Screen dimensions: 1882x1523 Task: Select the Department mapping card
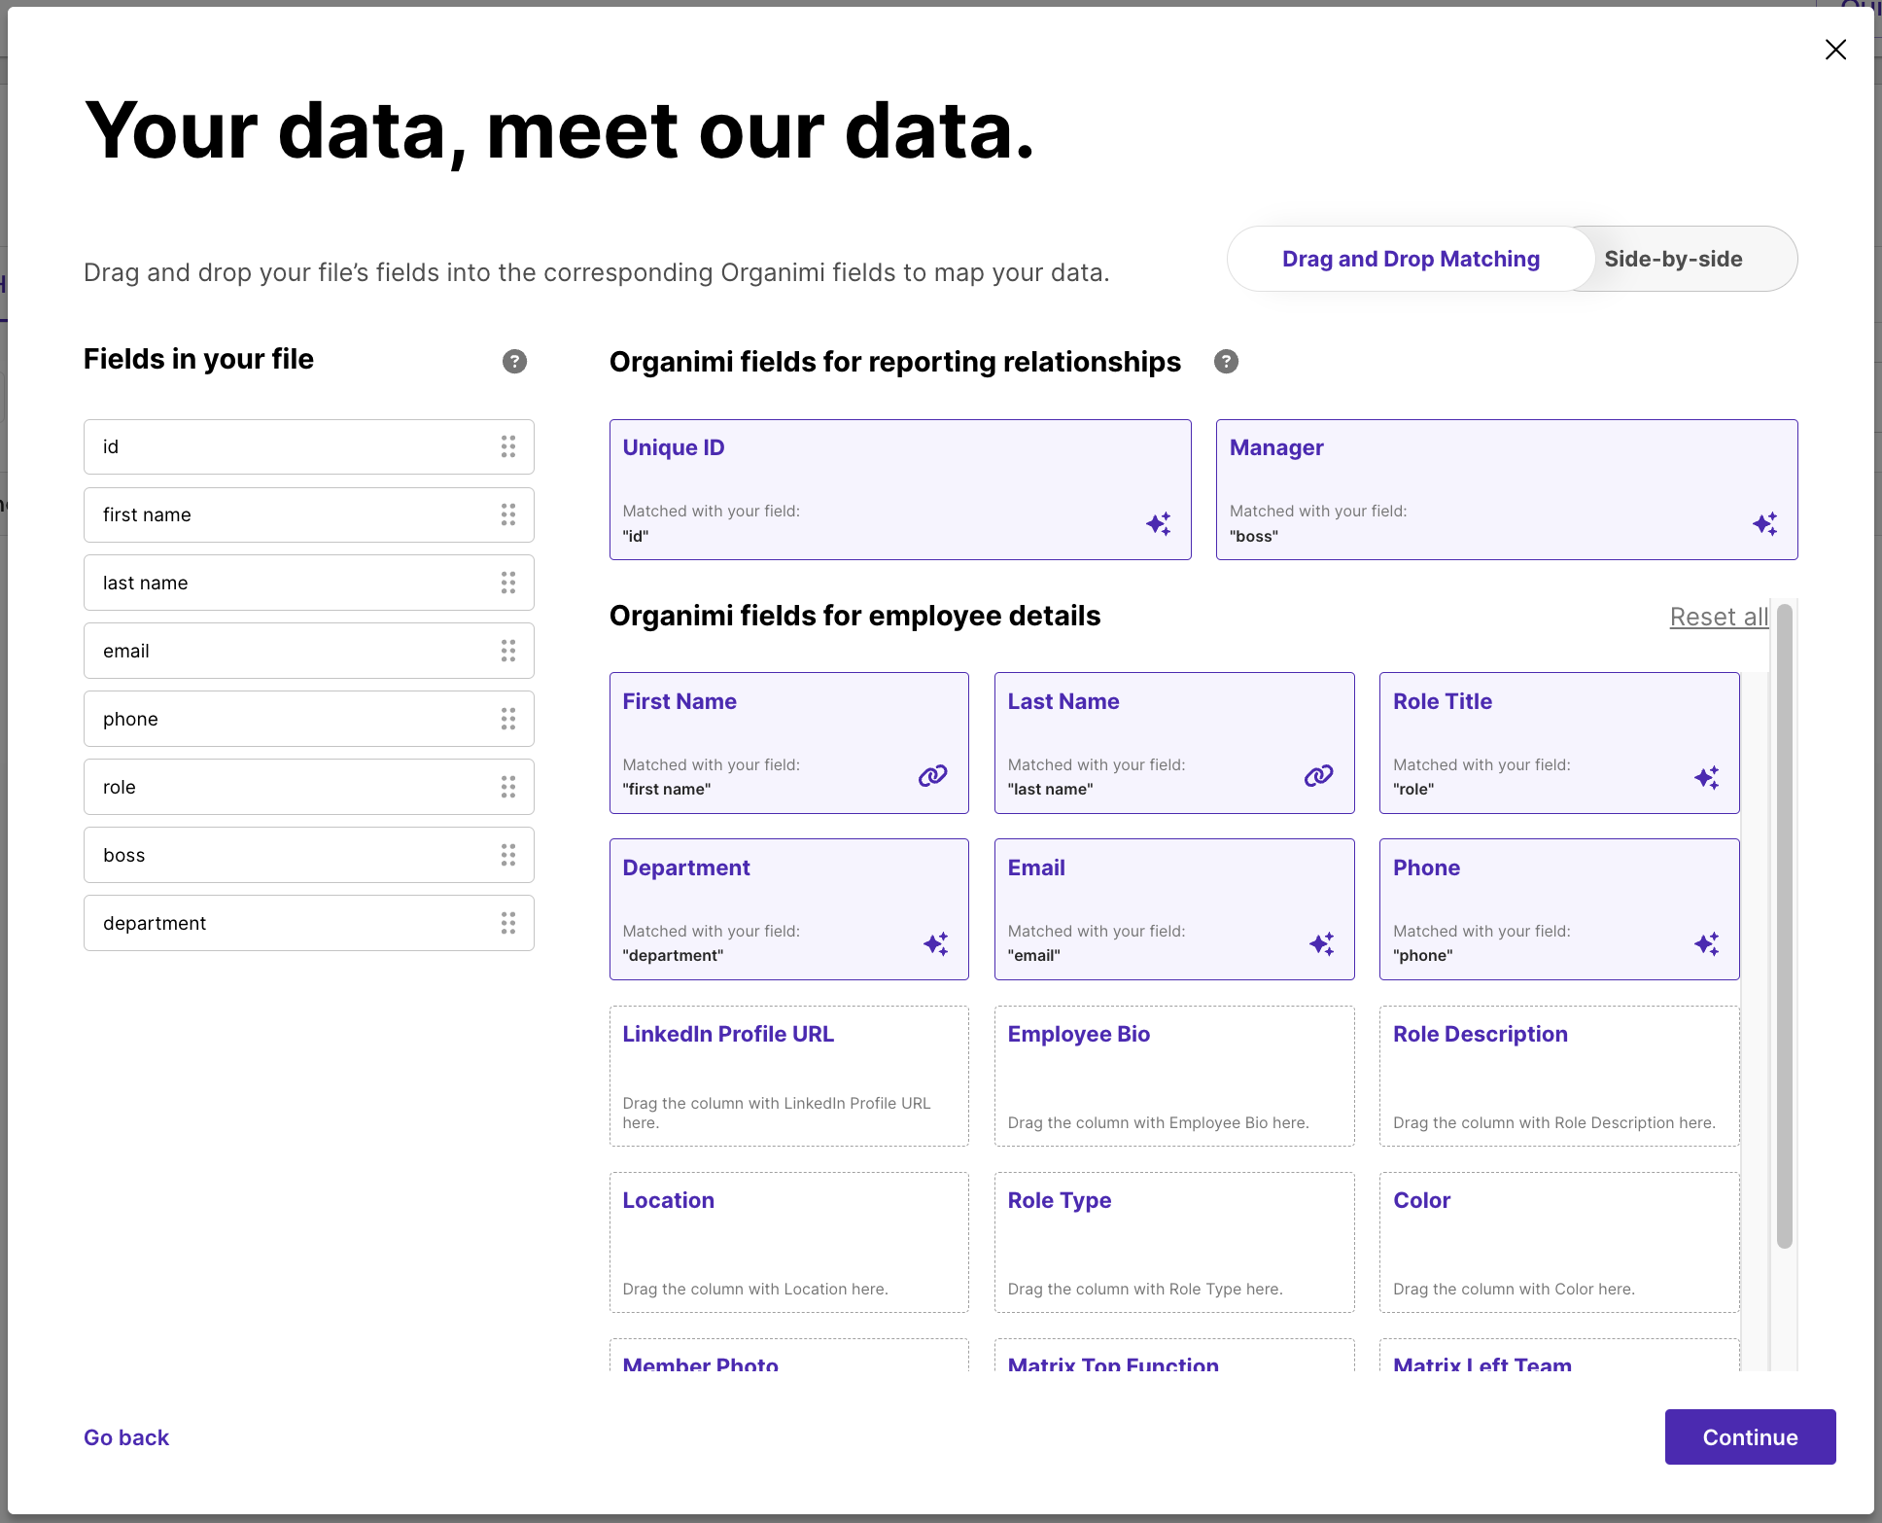789,909
